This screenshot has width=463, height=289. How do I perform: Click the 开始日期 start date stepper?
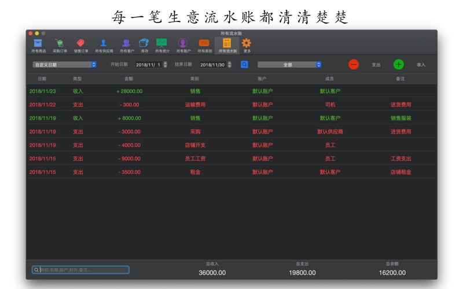[165, 65]
